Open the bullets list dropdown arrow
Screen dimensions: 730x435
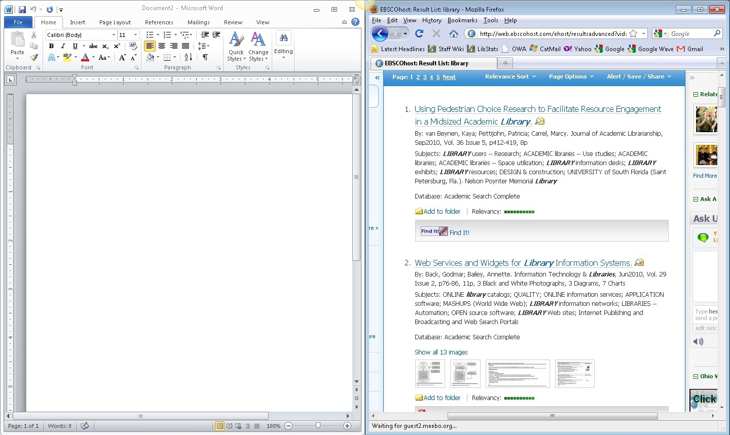click(x=158, y=35)
